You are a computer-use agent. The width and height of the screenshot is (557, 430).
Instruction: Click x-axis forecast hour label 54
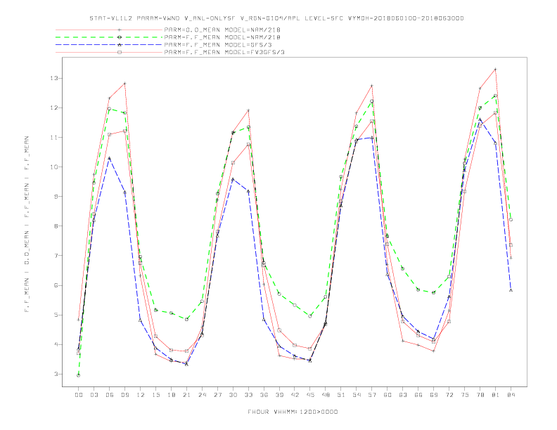(357, 395)
